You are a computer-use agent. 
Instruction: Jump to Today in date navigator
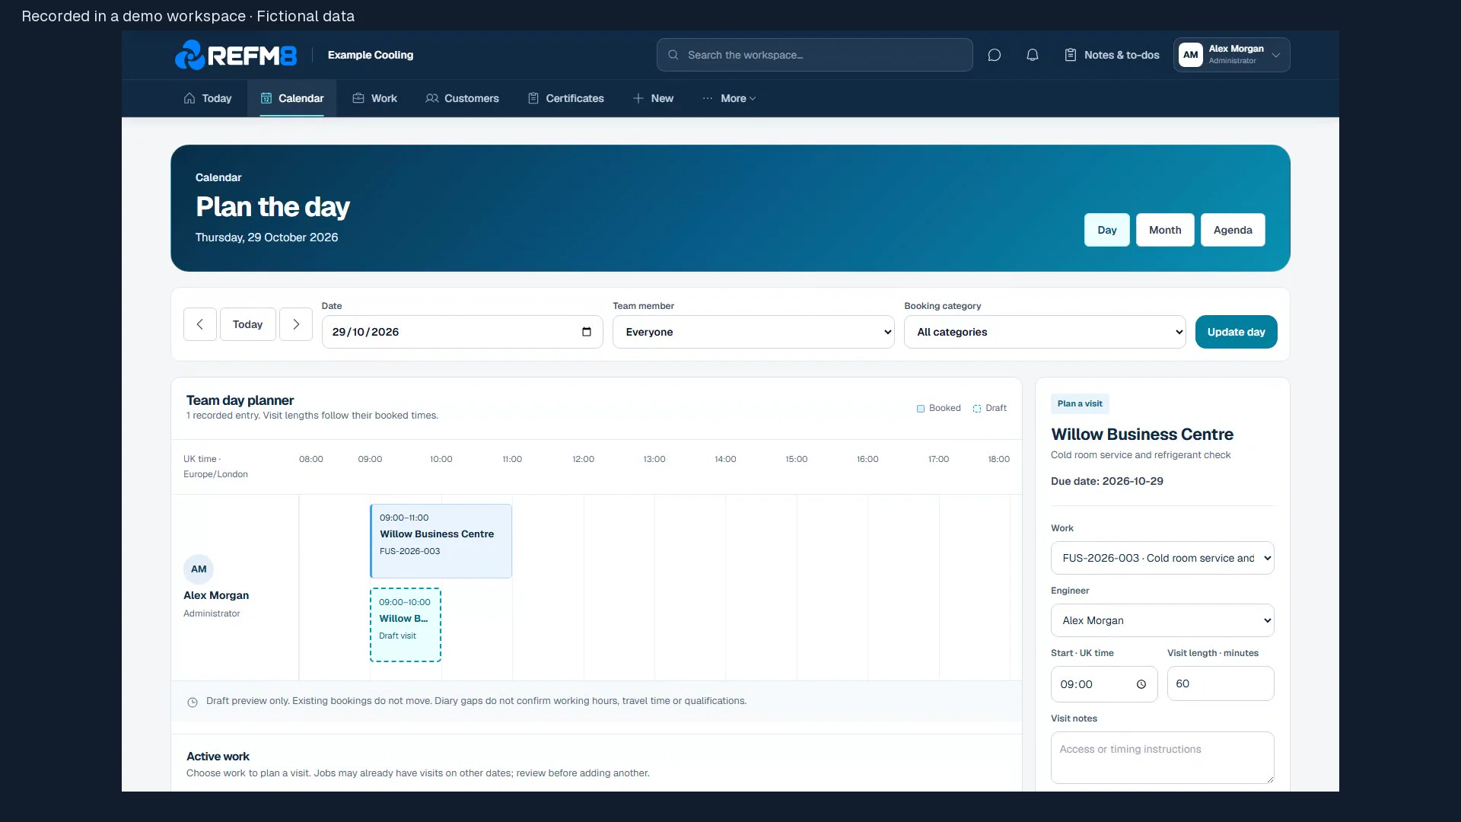pyautogui.click(x=248, y=324)
